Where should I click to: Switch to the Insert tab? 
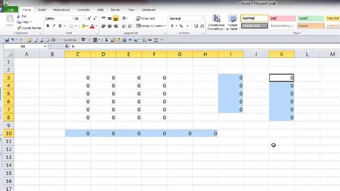click(x=42, y=10)
